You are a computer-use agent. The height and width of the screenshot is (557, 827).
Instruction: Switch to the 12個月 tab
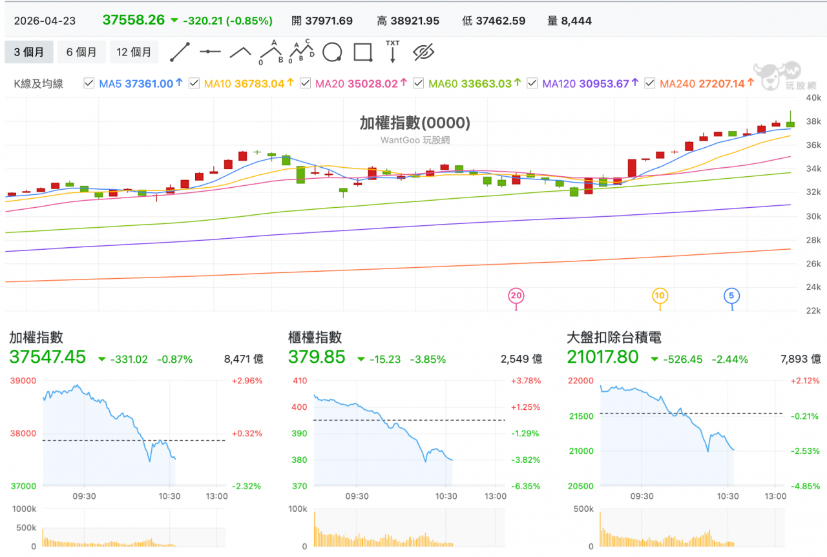pos(134,52)
